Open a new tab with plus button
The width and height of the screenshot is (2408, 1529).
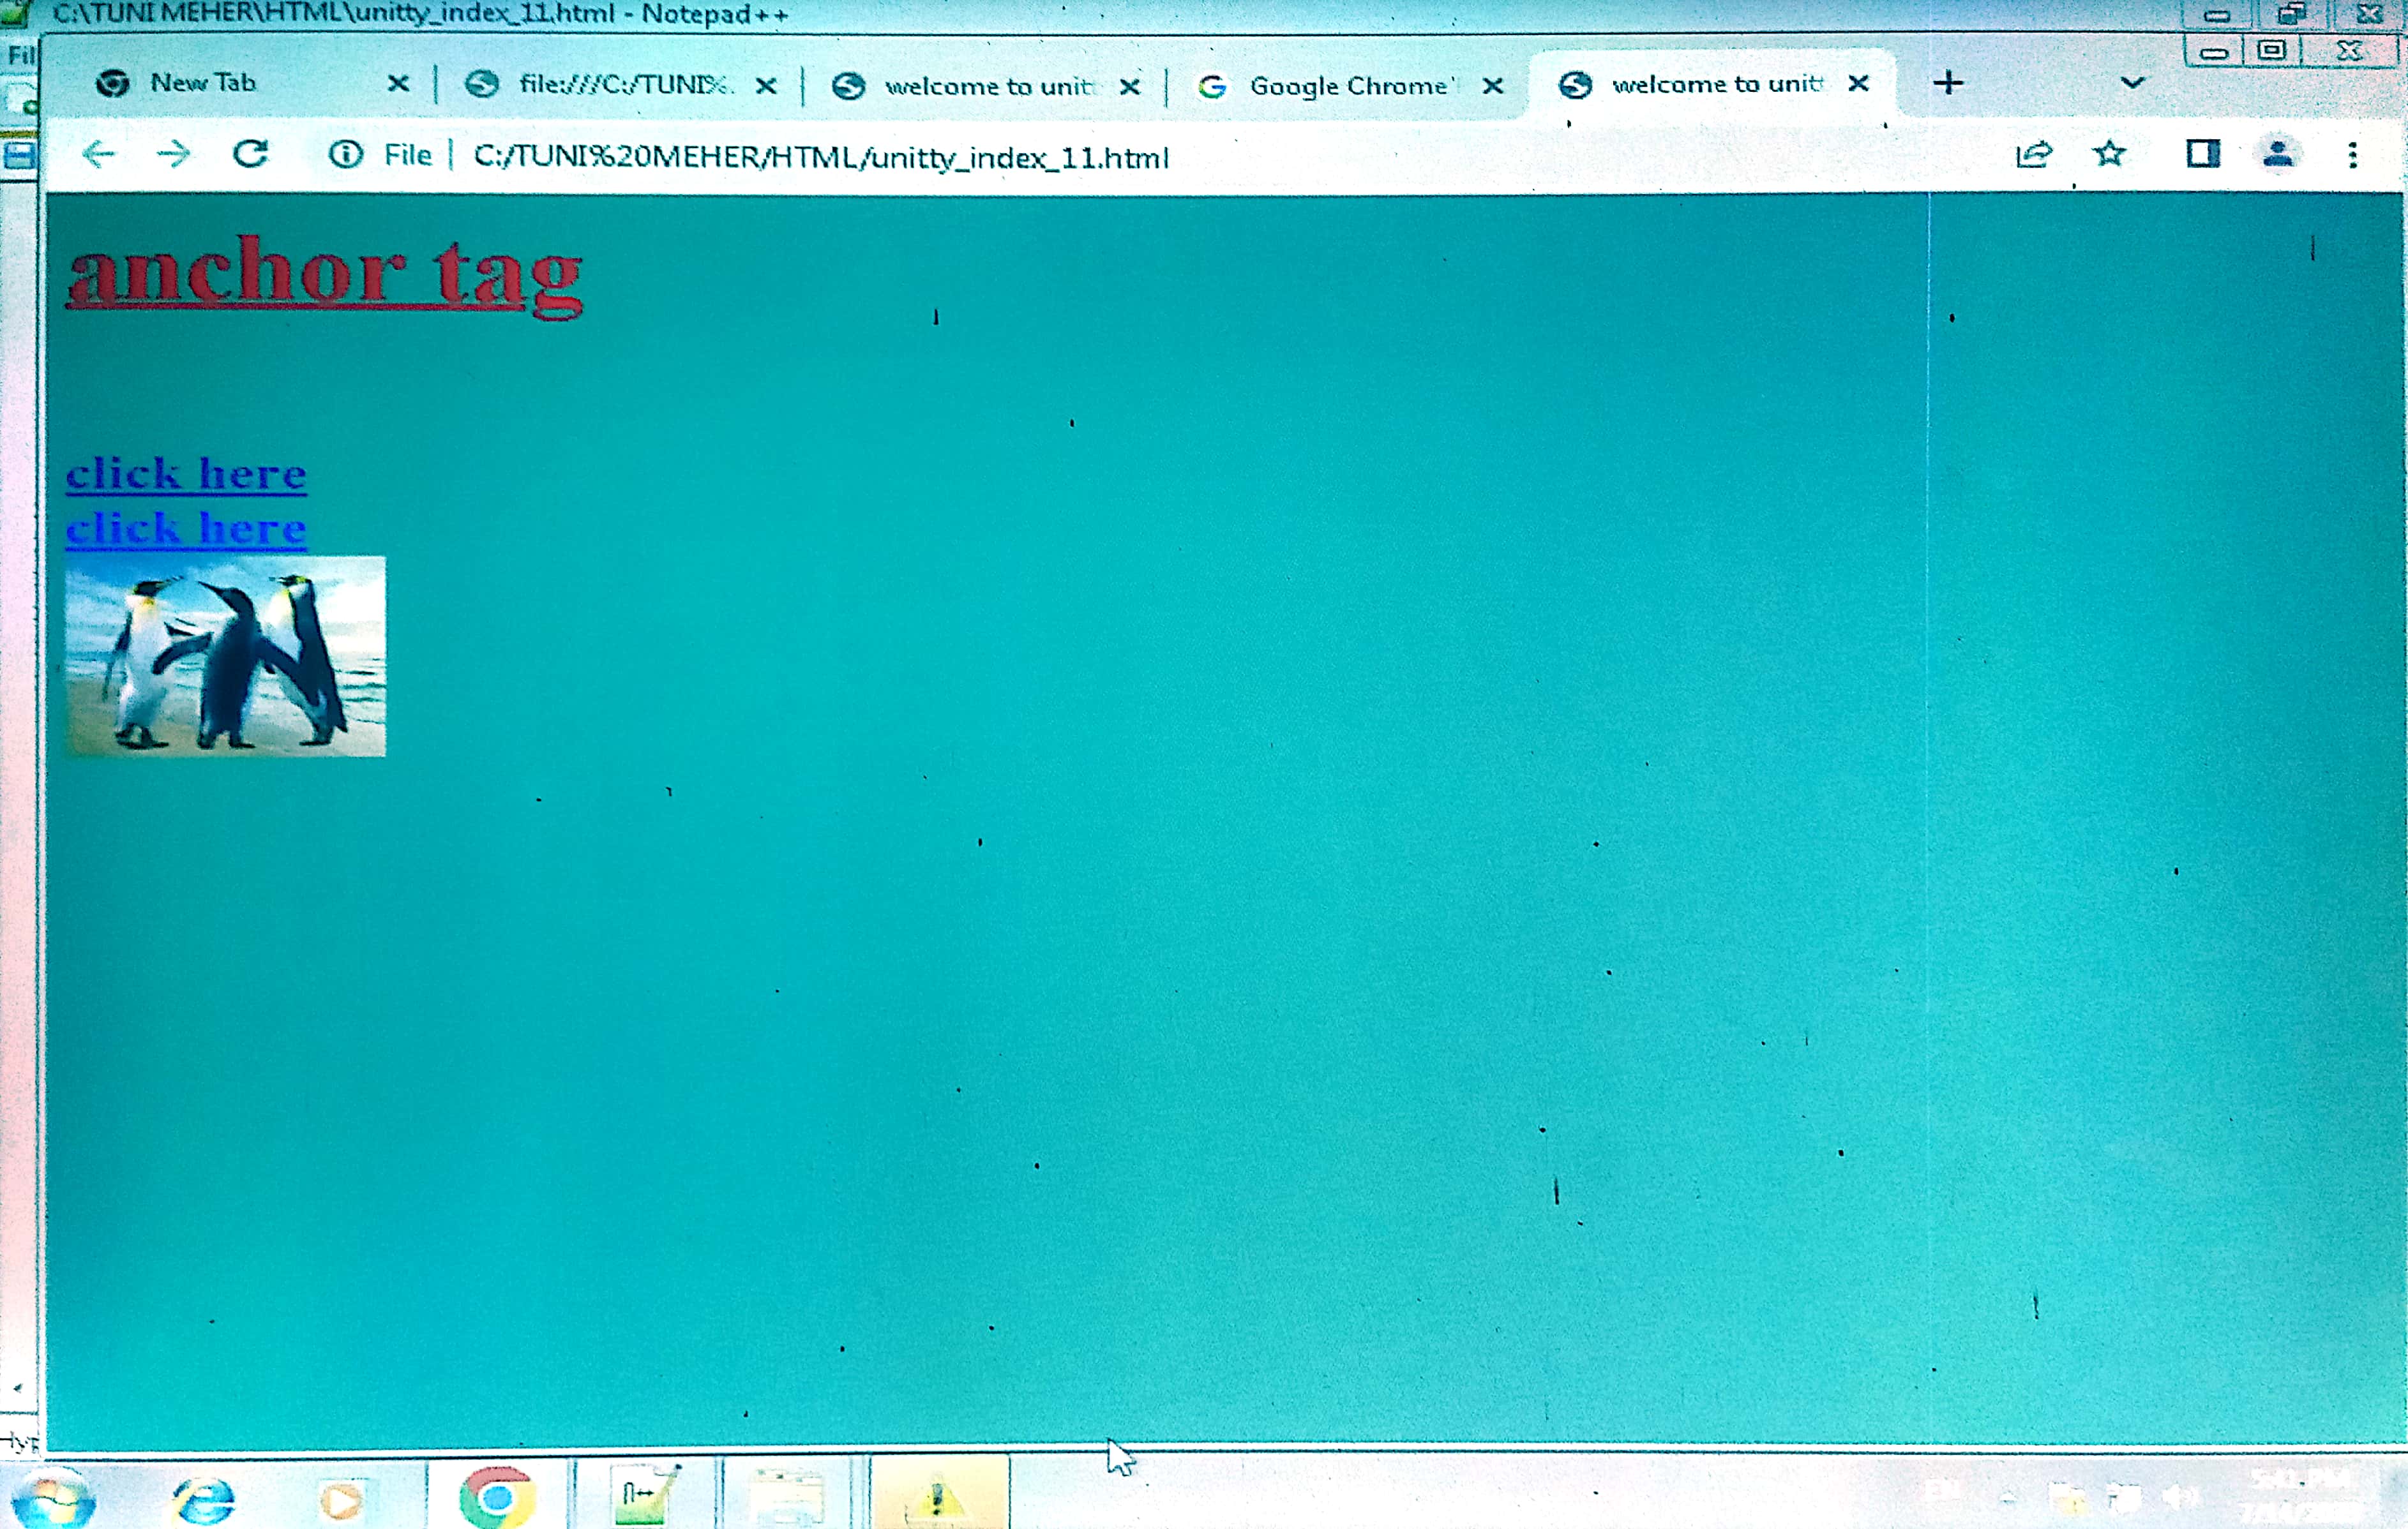pyautogui.click(x=1948, y=83)
